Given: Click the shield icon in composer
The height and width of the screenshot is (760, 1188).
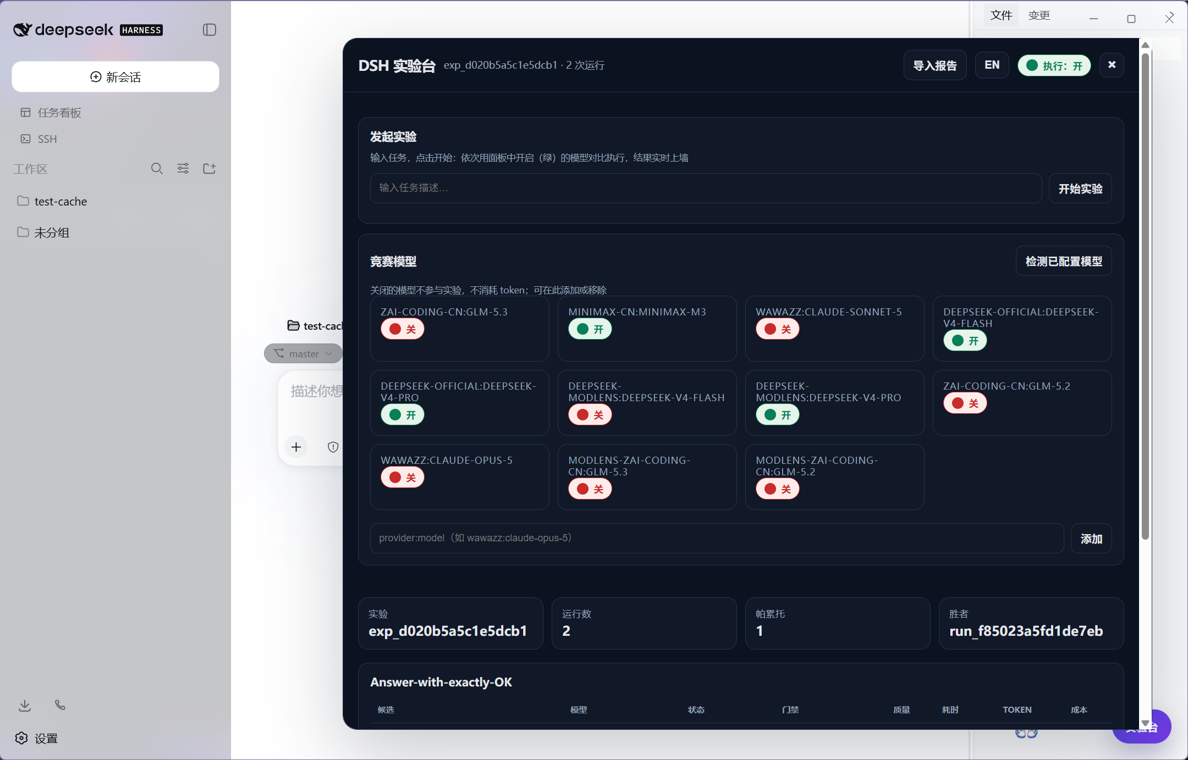Looking at the screenshot, I should (x=333, y=447).
